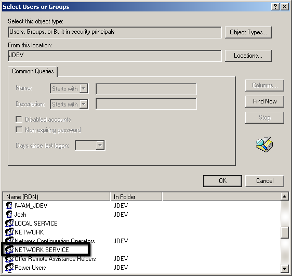Click the Find Now button
The height and width of the screenshot is (276, 292).
[x=264, y=101]
